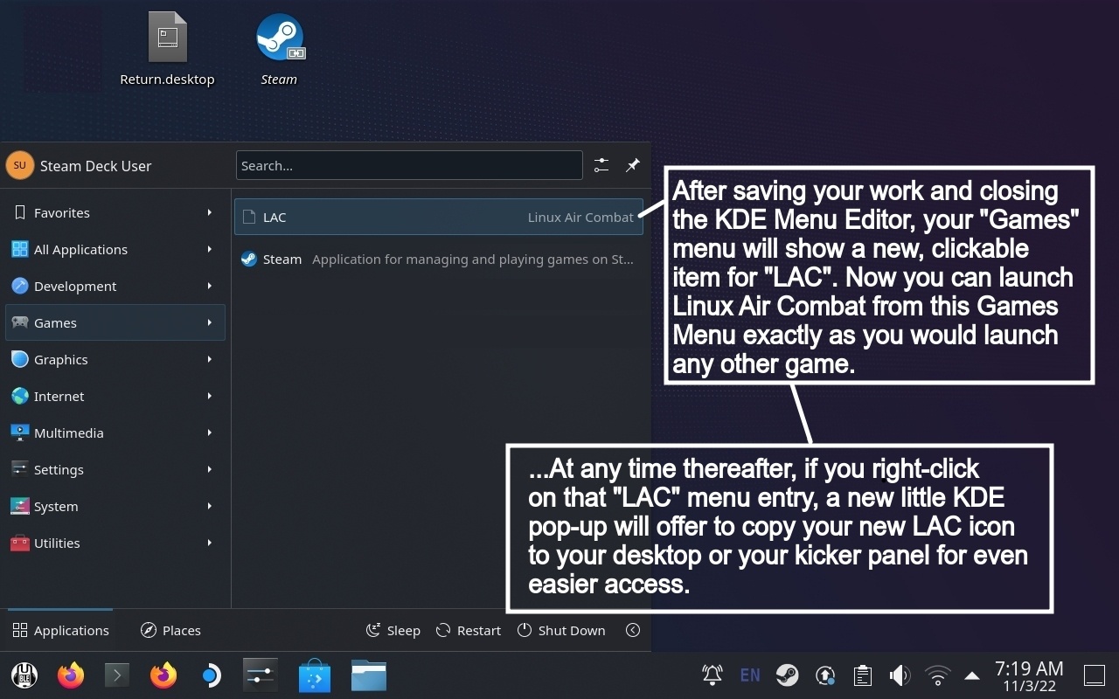This screenshot has width=1119, height=699.
Task: Click the Restart button
Action: pyautogui.click(x=469, y=630)
